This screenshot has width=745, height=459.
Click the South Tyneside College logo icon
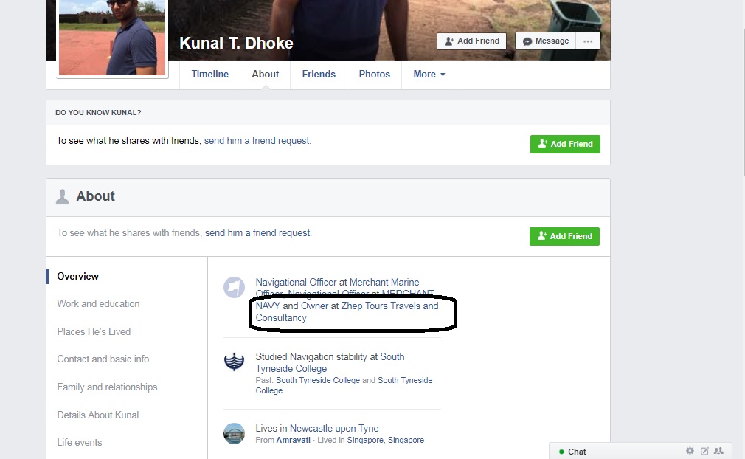coord(235,362)
